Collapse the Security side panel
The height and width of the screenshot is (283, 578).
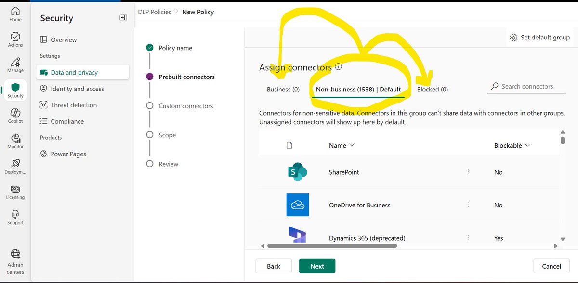123,18
